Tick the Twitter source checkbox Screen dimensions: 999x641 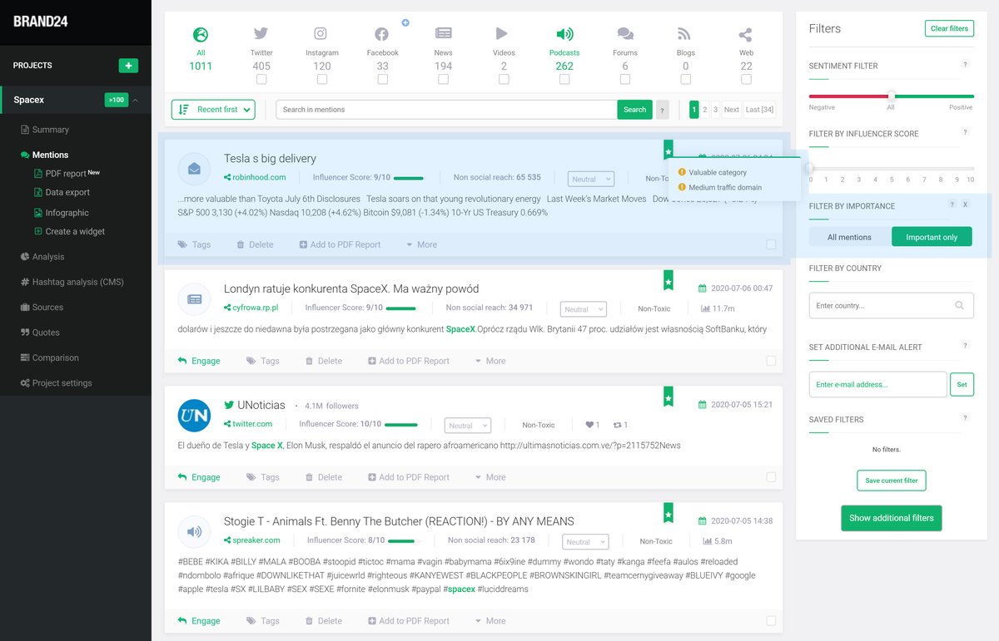pos(261,80)
